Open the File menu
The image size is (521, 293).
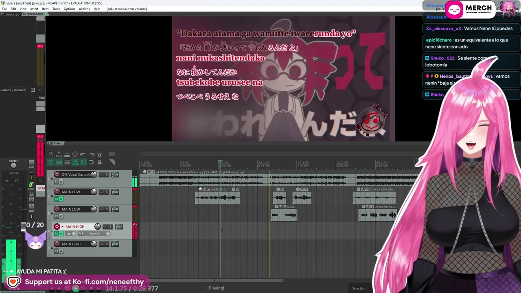tap(4, 9)
